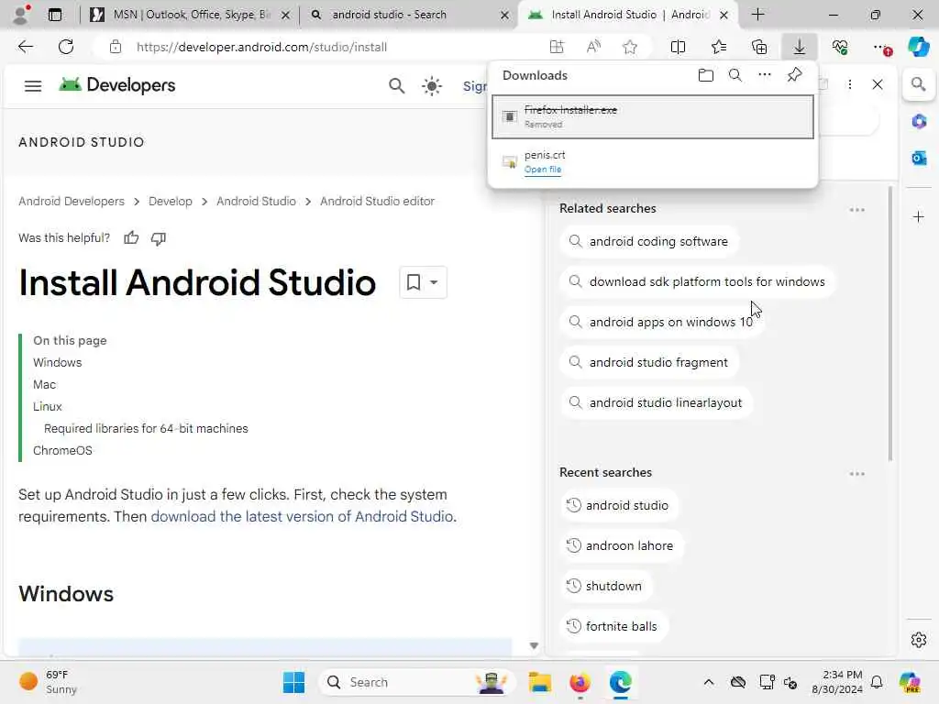Open the sidebar pane more options dots
The height and width of the screenshot is (704, 939).
click(x=850, y=85)
